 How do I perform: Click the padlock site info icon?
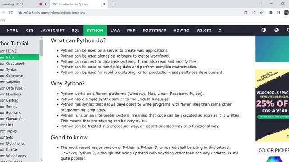click(x=20, y=13)
